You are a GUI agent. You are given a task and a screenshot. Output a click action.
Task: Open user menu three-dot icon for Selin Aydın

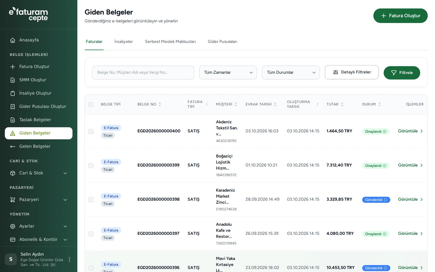[x=70, y=259]
